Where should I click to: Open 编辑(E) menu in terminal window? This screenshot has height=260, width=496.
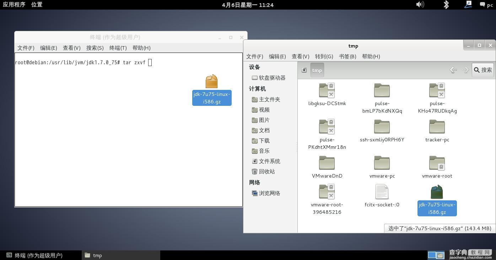(49, 48)
